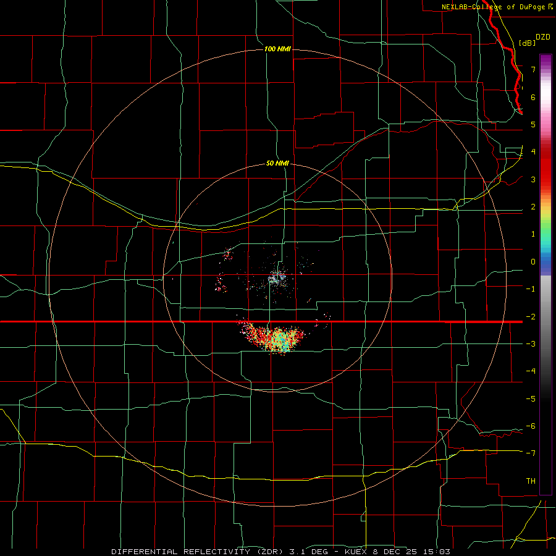Click the KUEX 8 DEC 25 15:03 timestamp
The width and height of the screenshot is (556, 556).
coord(397,552)
